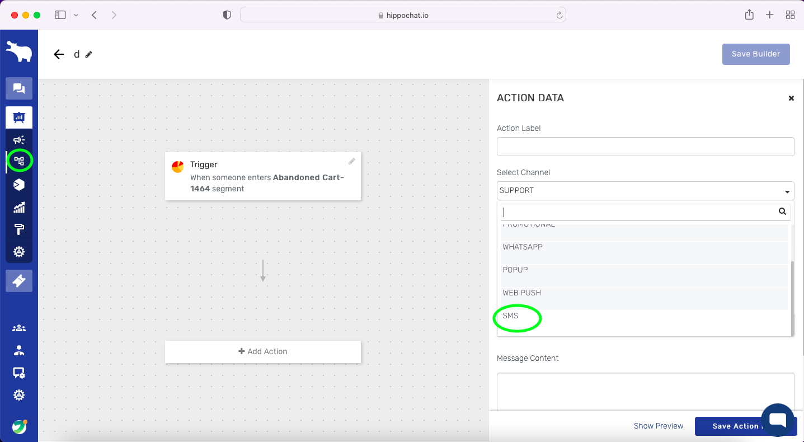Screen dimensions: 804x442
Task: Click into the Action Label field
Action: (x=645, y=147)
